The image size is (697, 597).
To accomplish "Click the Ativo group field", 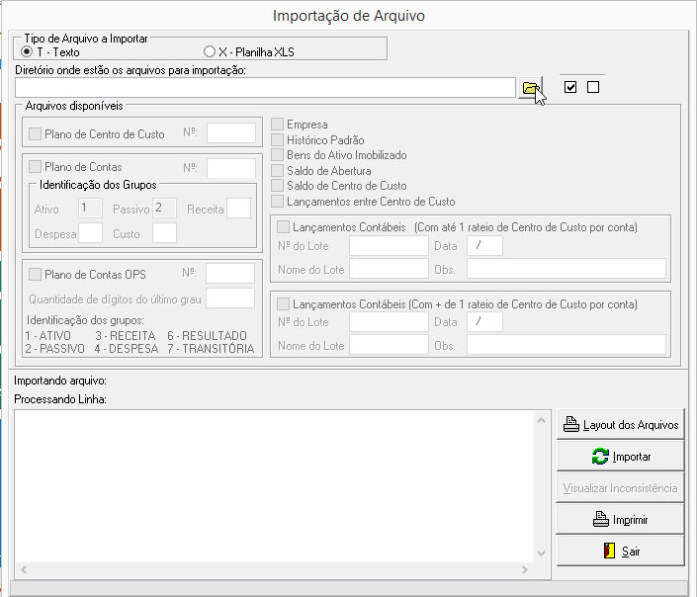I will pyautogui.click(x=90, y=208).
